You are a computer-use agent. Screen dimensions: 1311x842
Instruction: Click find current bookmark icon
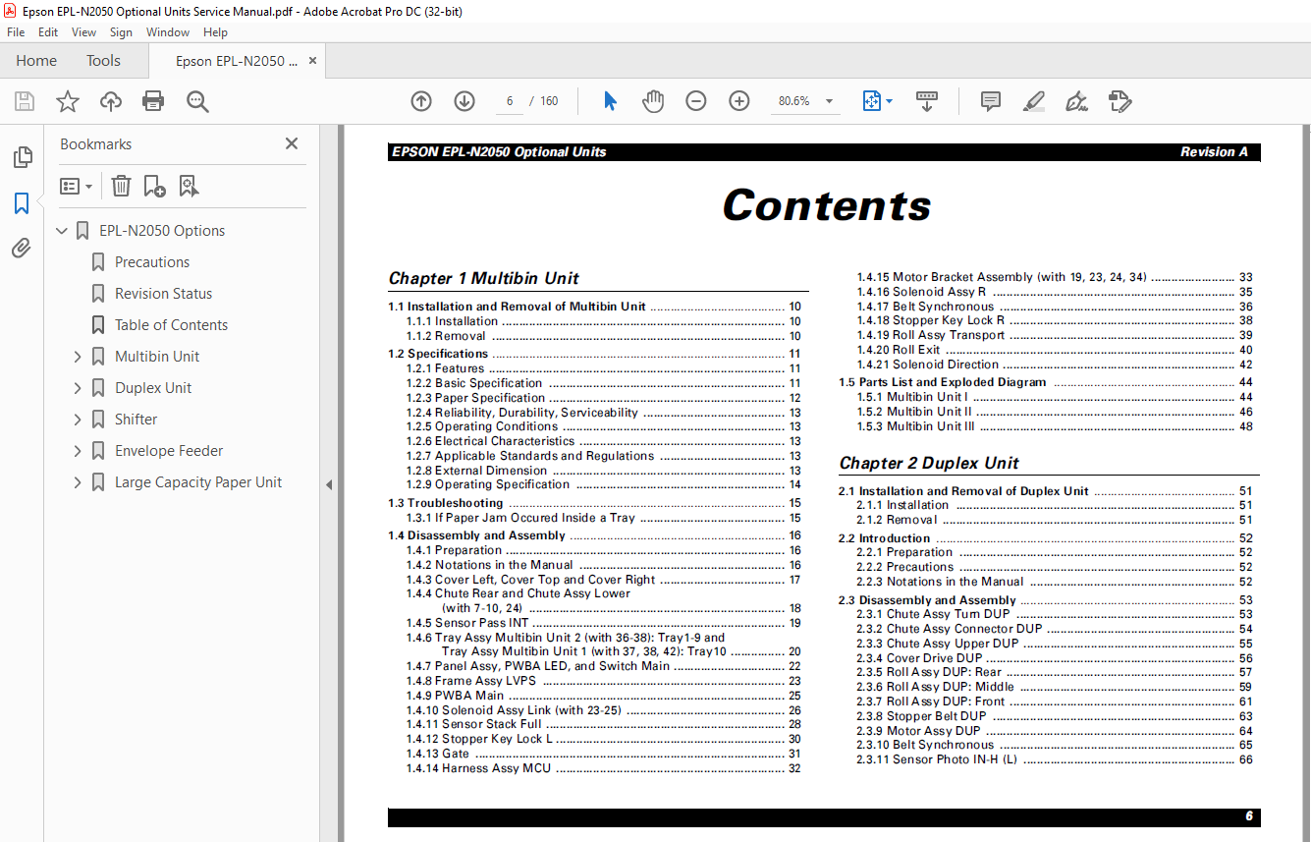point(189,186)
